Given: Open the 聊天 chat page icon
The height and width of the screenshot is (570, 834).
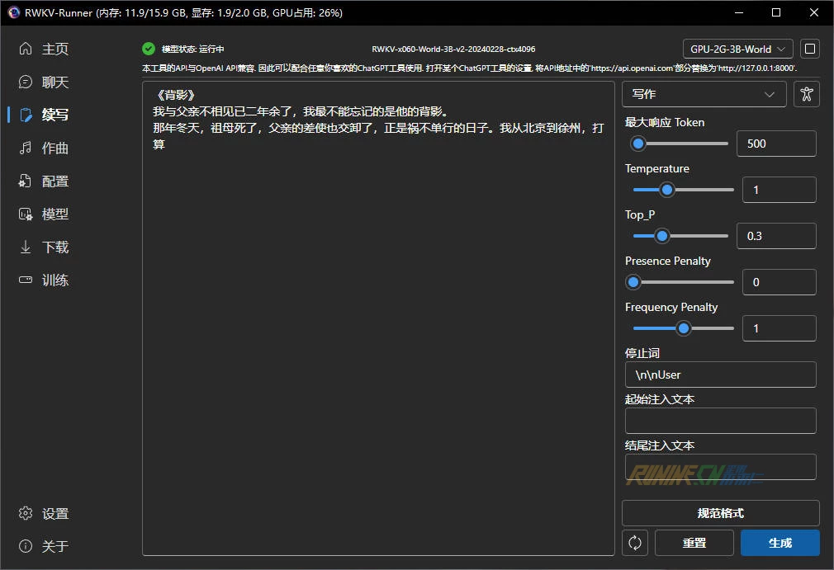Looking at the screenshot, I should click(x=26, y=82).
